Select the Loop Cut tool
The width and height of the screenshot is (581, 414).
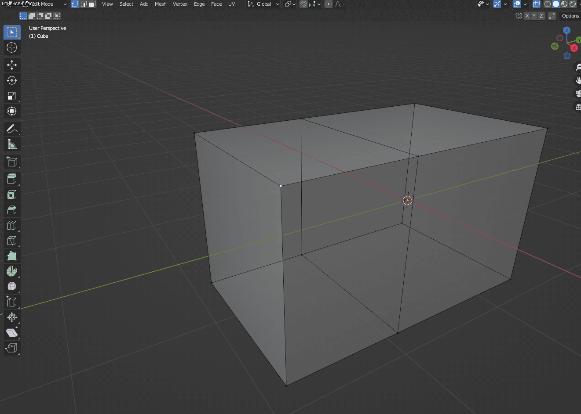pyautogui.click(x=12, y=225)
